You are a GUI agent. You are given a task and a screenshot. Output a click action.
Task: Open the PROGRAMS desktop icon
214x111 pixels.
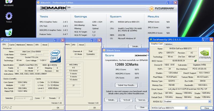pyautogui.click(x=9, y=3)
